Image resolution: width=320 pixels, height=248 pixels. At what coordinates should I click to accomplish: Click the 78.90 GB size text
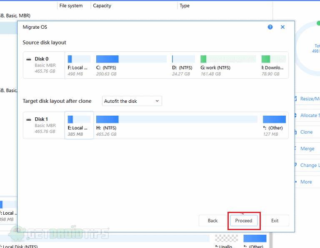click(x=270, y=74)
